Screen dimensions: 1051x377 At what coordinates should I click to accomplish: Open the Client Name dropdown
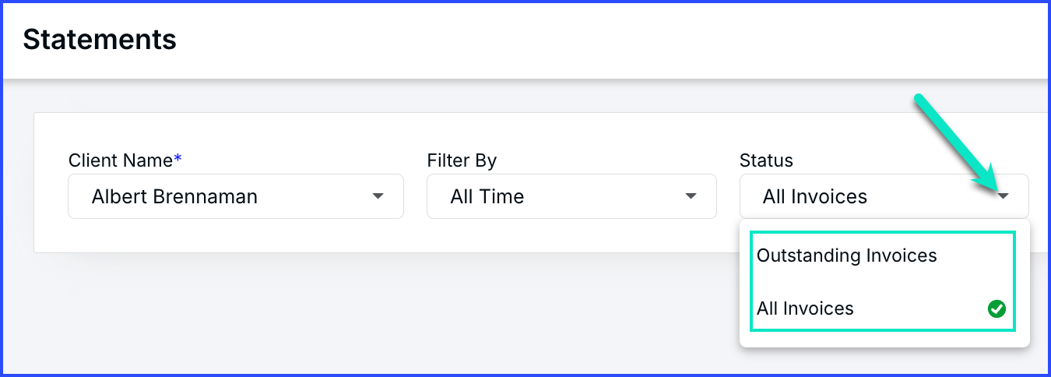236,196
